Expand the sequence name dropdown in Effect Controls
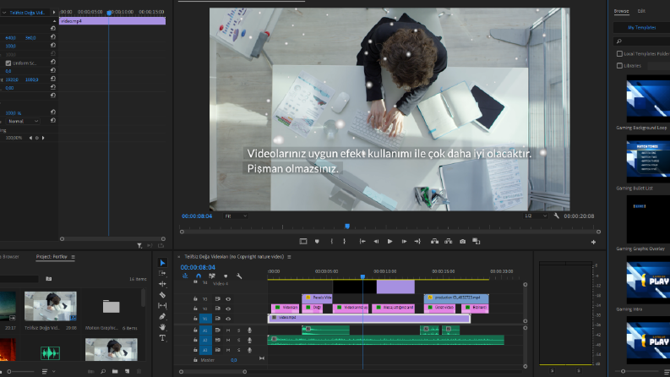 (4, 13)
